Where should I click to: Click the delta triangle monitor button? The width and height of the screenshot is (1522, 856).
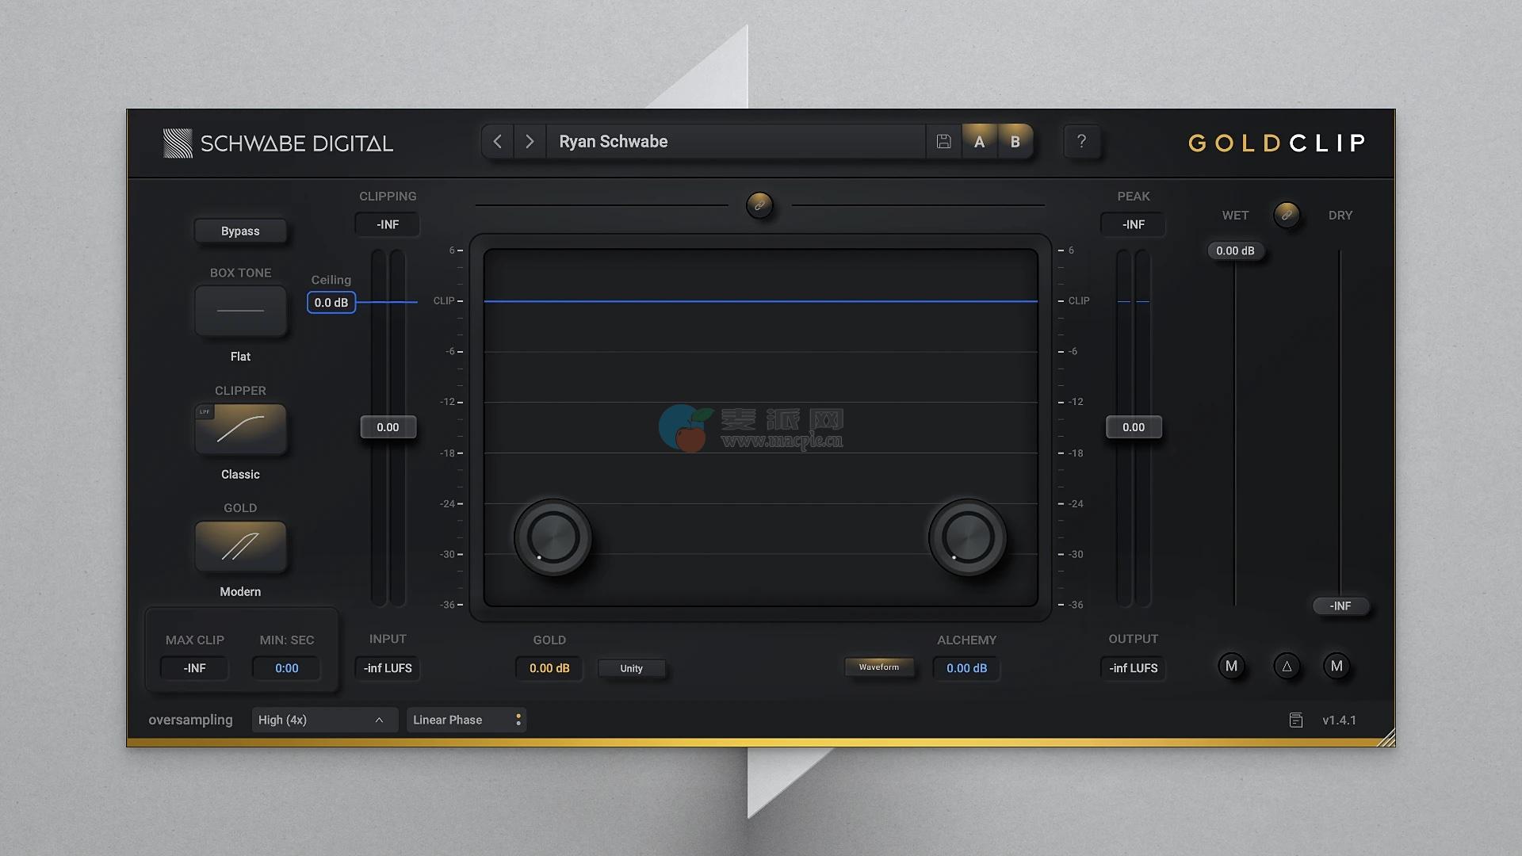1287,667
